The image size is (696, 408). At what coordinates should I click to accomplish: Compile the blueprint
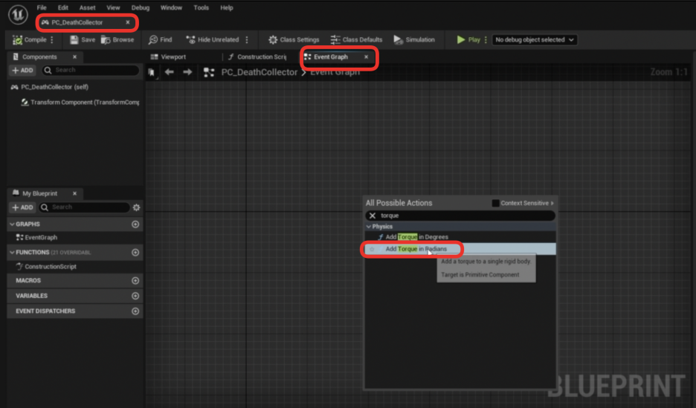pyautogui.click(x=30, y=40)
